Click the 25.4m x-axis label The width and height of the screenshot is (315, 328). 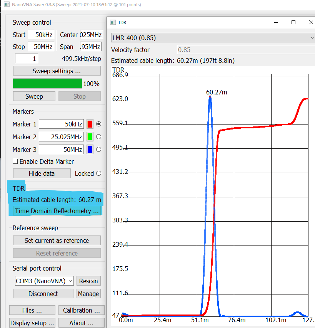pyautogui.click(x=163, y=320)
